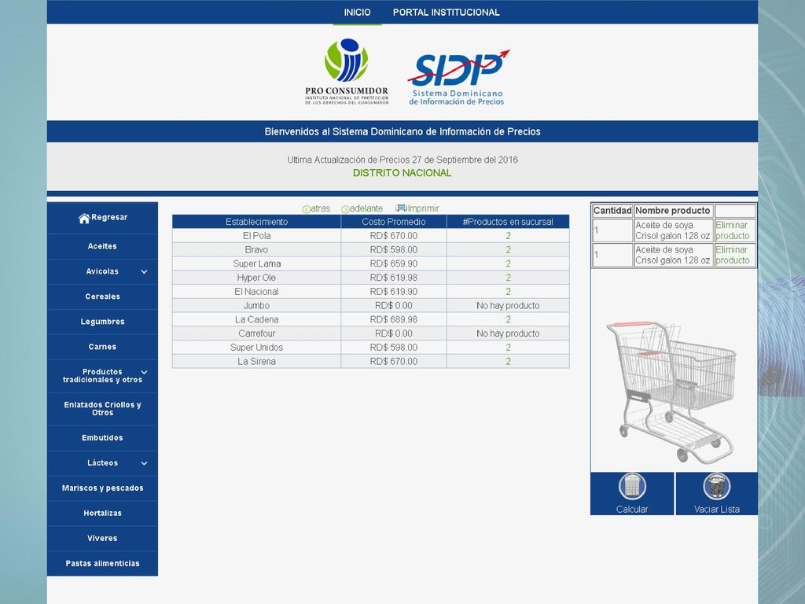Click the RD$ 689.98 cost cell
Image resolution: width=805 pixels, height=604 pixels.
[394, 319]
